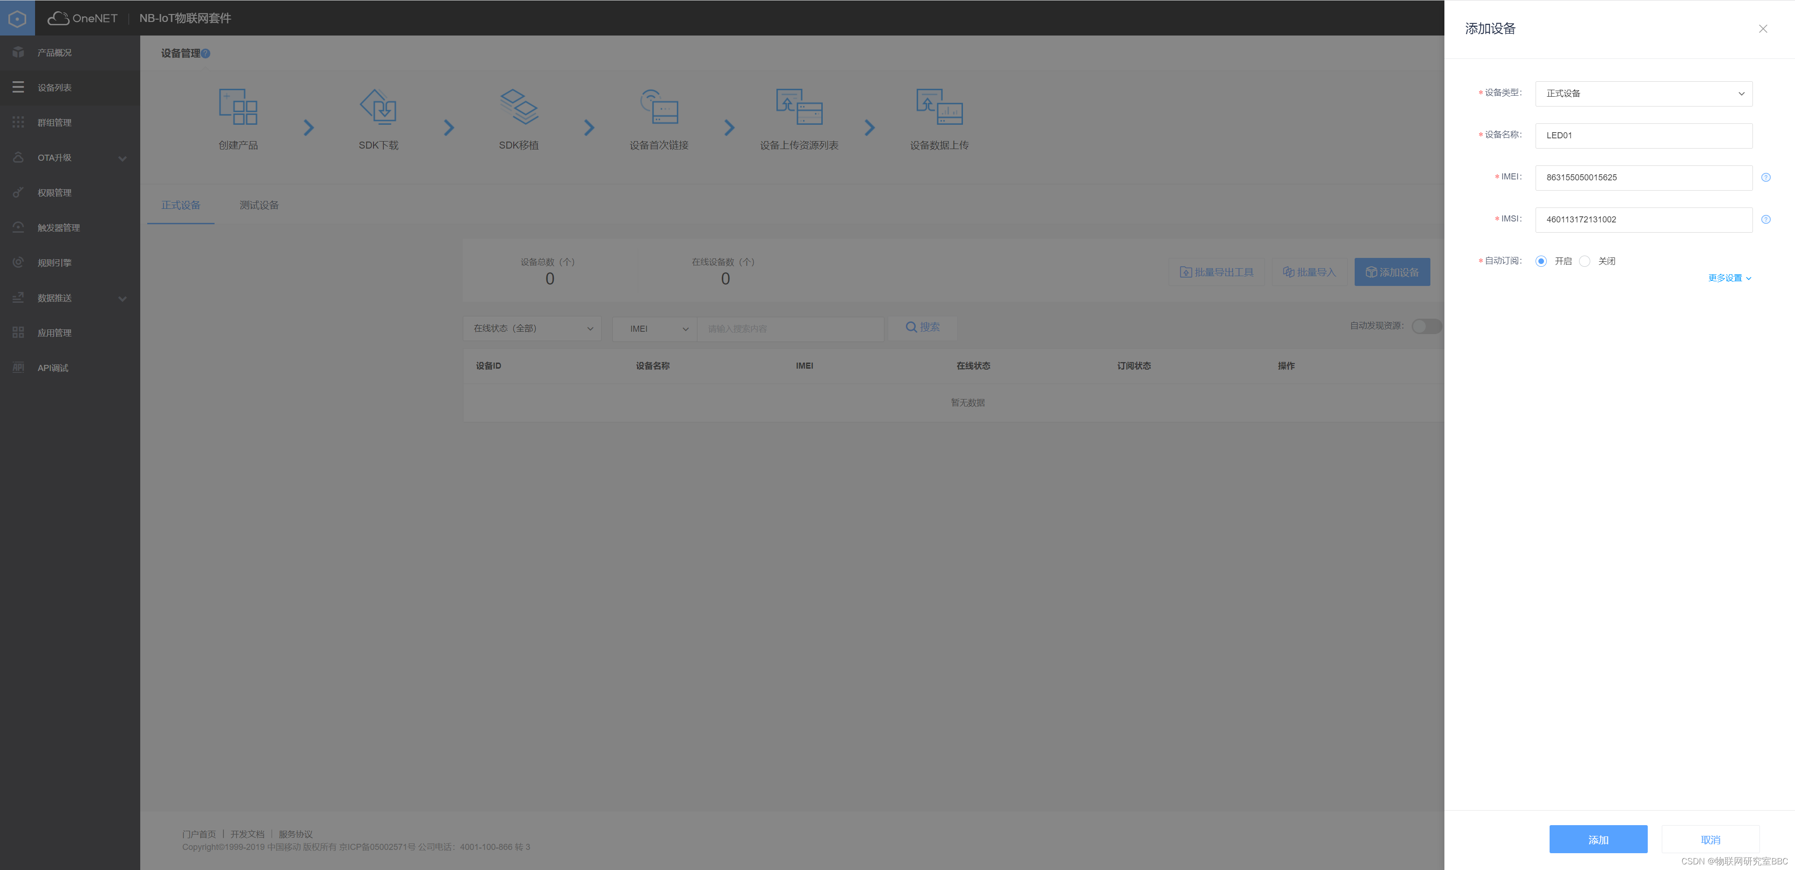This screenshot has height=870, width=1795.
Task: Click the blue 添加 confirm button
Action: click(x=1598, y=839)
